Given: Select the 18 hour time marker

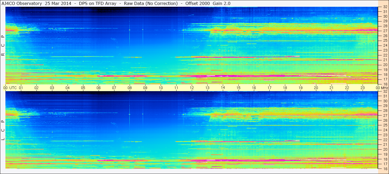Looking at the screenshot, I should (285, 88).
